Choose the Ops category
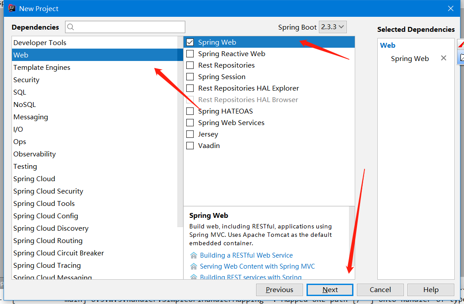 95,142
